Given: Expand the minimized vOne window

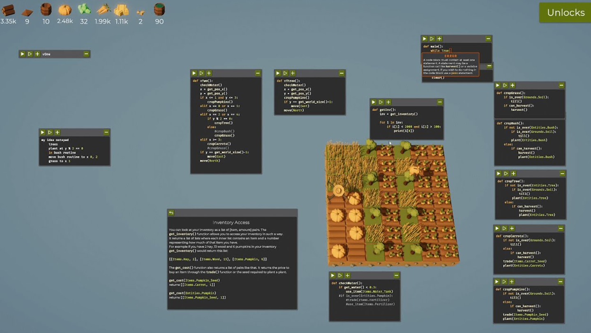Looking at the screenshot, I should [86, 54].
